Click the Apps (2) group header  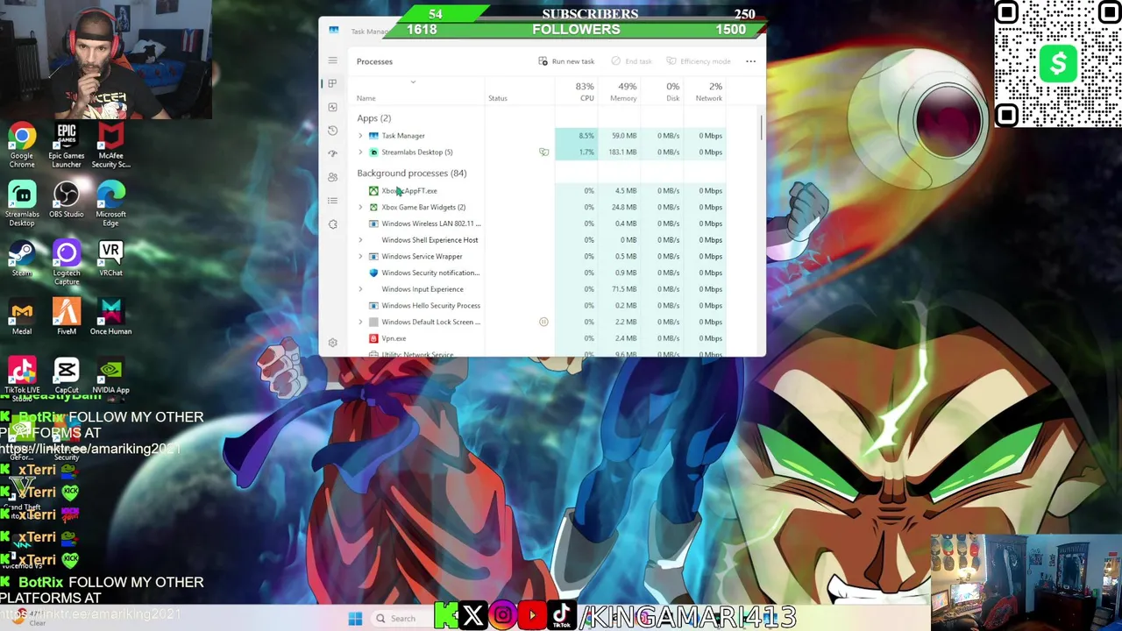click(x=373, y=118)
